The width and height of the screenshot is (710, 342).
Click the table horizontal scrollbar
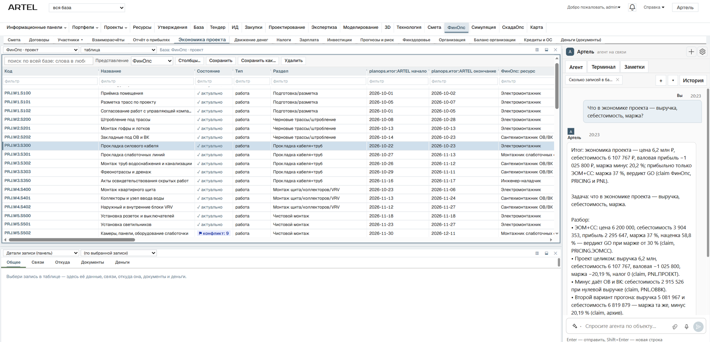(72, 240)
